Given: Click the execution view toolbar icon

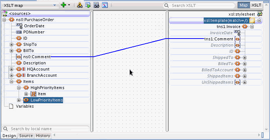Looking at the screenshot, I should pos(105,5).
